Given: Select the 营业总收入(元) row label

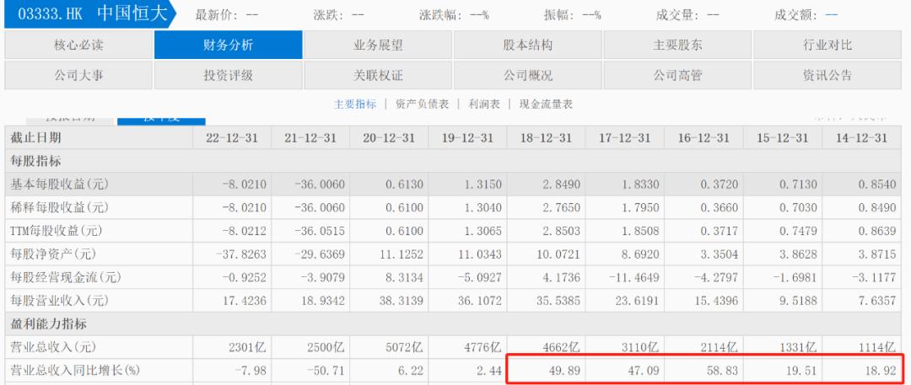Looking at the screenshot, I should [53, 347].
